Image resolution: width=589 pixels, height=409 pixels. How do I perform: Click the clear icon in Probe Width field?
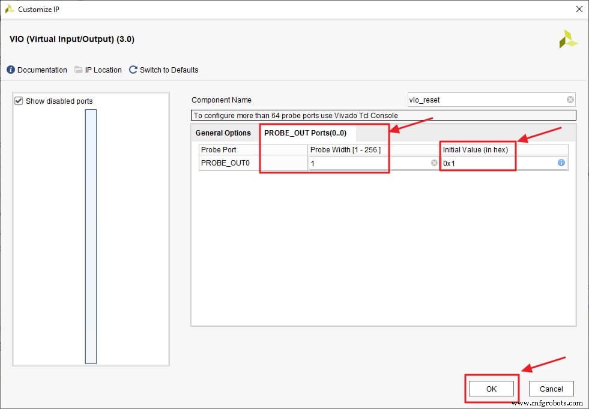(x=434, y=163)
